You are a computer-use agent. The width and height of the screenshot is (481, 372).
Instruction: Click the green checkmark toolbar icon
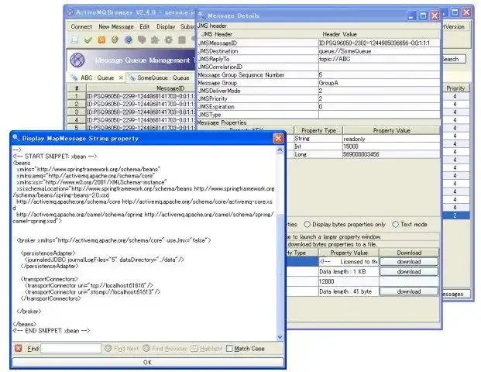pyautogui.click(x=88, y=40)
